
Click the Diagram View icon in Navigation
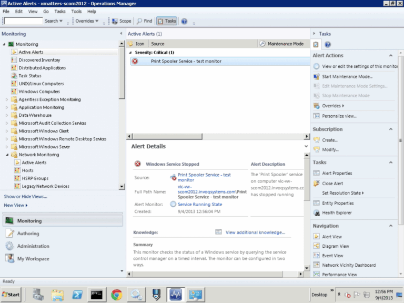tap(317, 246)
